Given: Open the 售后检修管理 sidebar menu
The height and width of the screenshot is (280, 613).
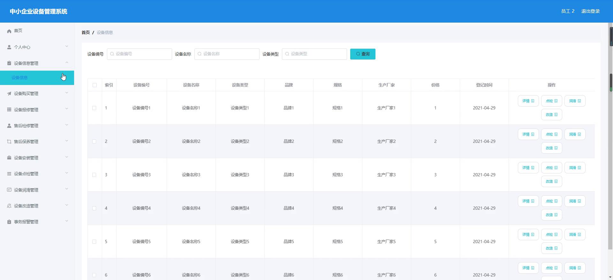Looking at the screenshot, I should (26, 126).
